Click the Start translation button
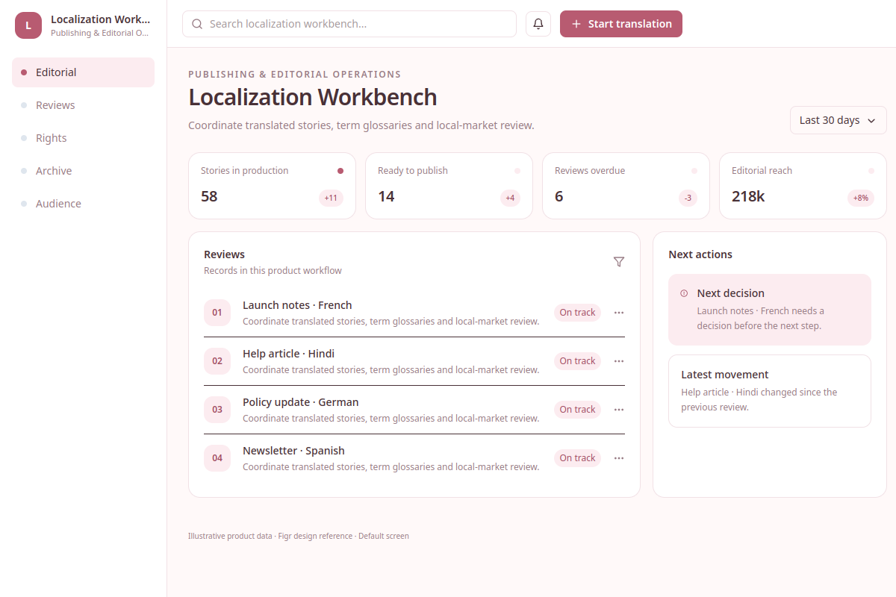The height and width of the screenshot is (597, 896). [x=621, y=24]
